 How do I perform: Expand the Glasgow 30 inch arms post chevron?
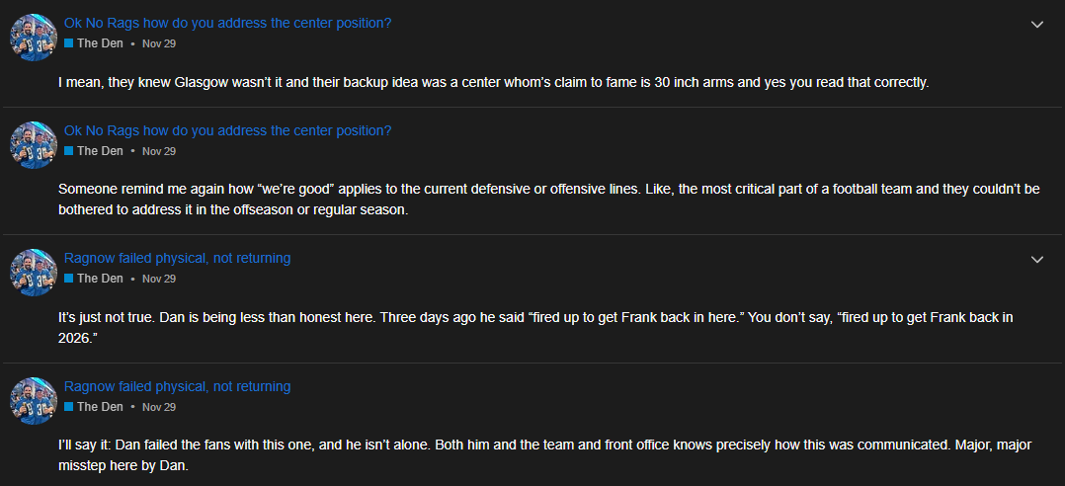coord(1036,25)
